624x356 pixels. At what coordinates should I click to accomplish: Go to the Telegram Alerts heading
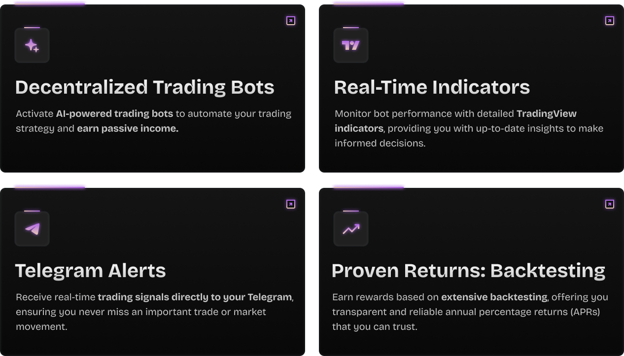point(91,271)
